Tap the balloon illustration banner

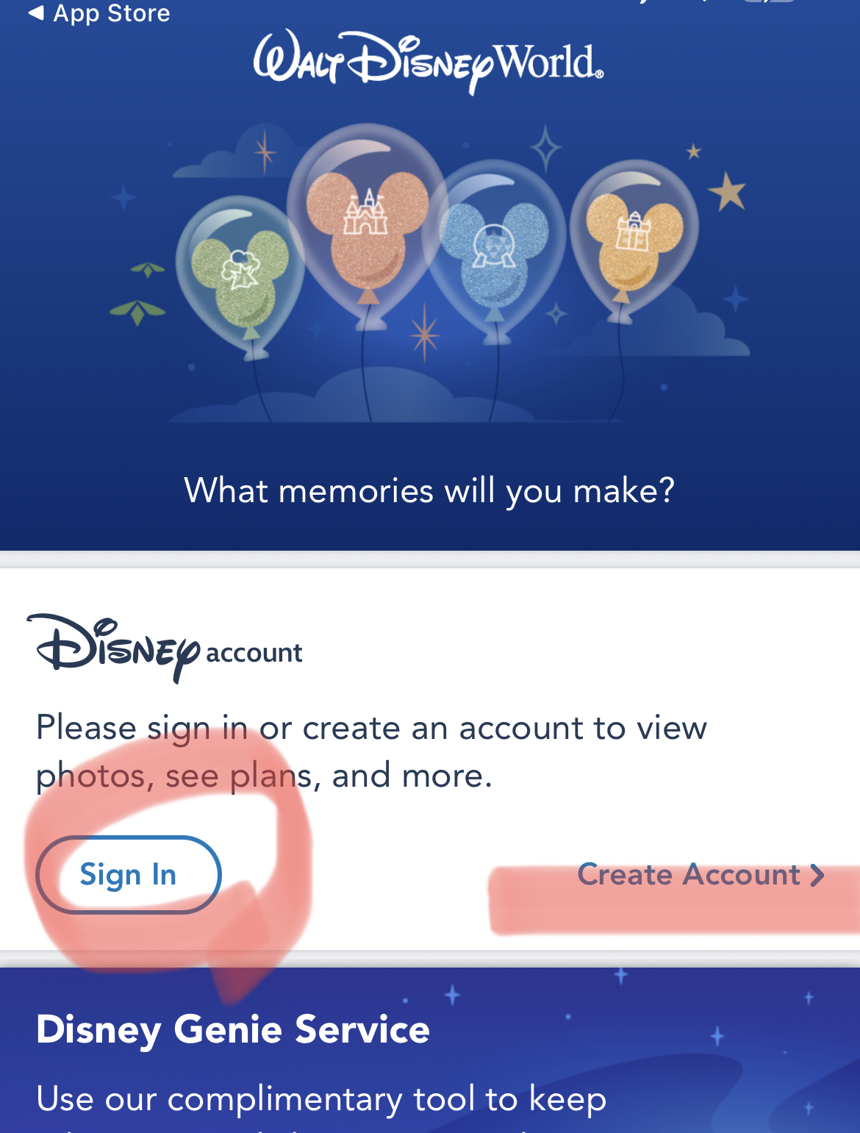click(x=430, y=276)
